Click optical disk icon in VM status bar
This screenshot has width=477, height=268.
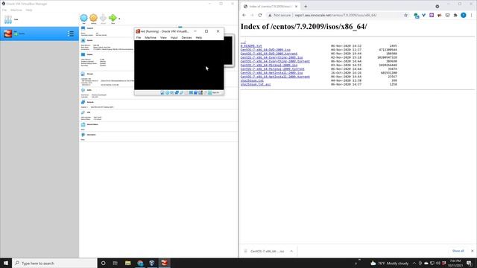(x=167, y=92)
